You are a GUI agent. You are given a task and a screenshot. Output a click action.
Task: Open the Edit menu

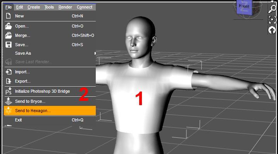[x=19, y=7]
